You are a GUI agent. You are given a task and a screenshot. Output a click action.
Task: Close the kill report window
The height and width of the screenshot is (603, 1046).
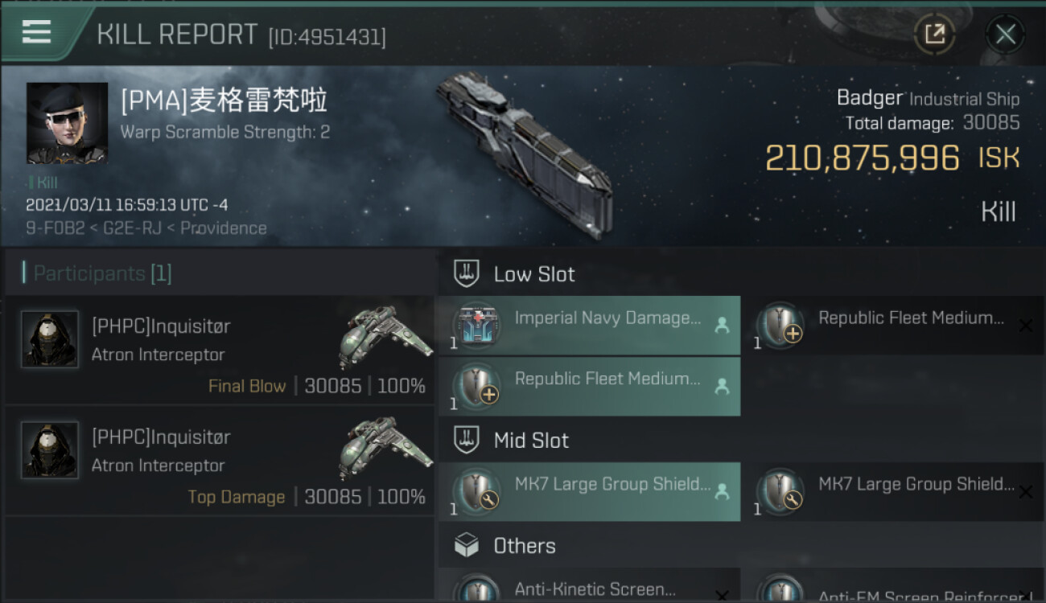[x=1005, y=34]
